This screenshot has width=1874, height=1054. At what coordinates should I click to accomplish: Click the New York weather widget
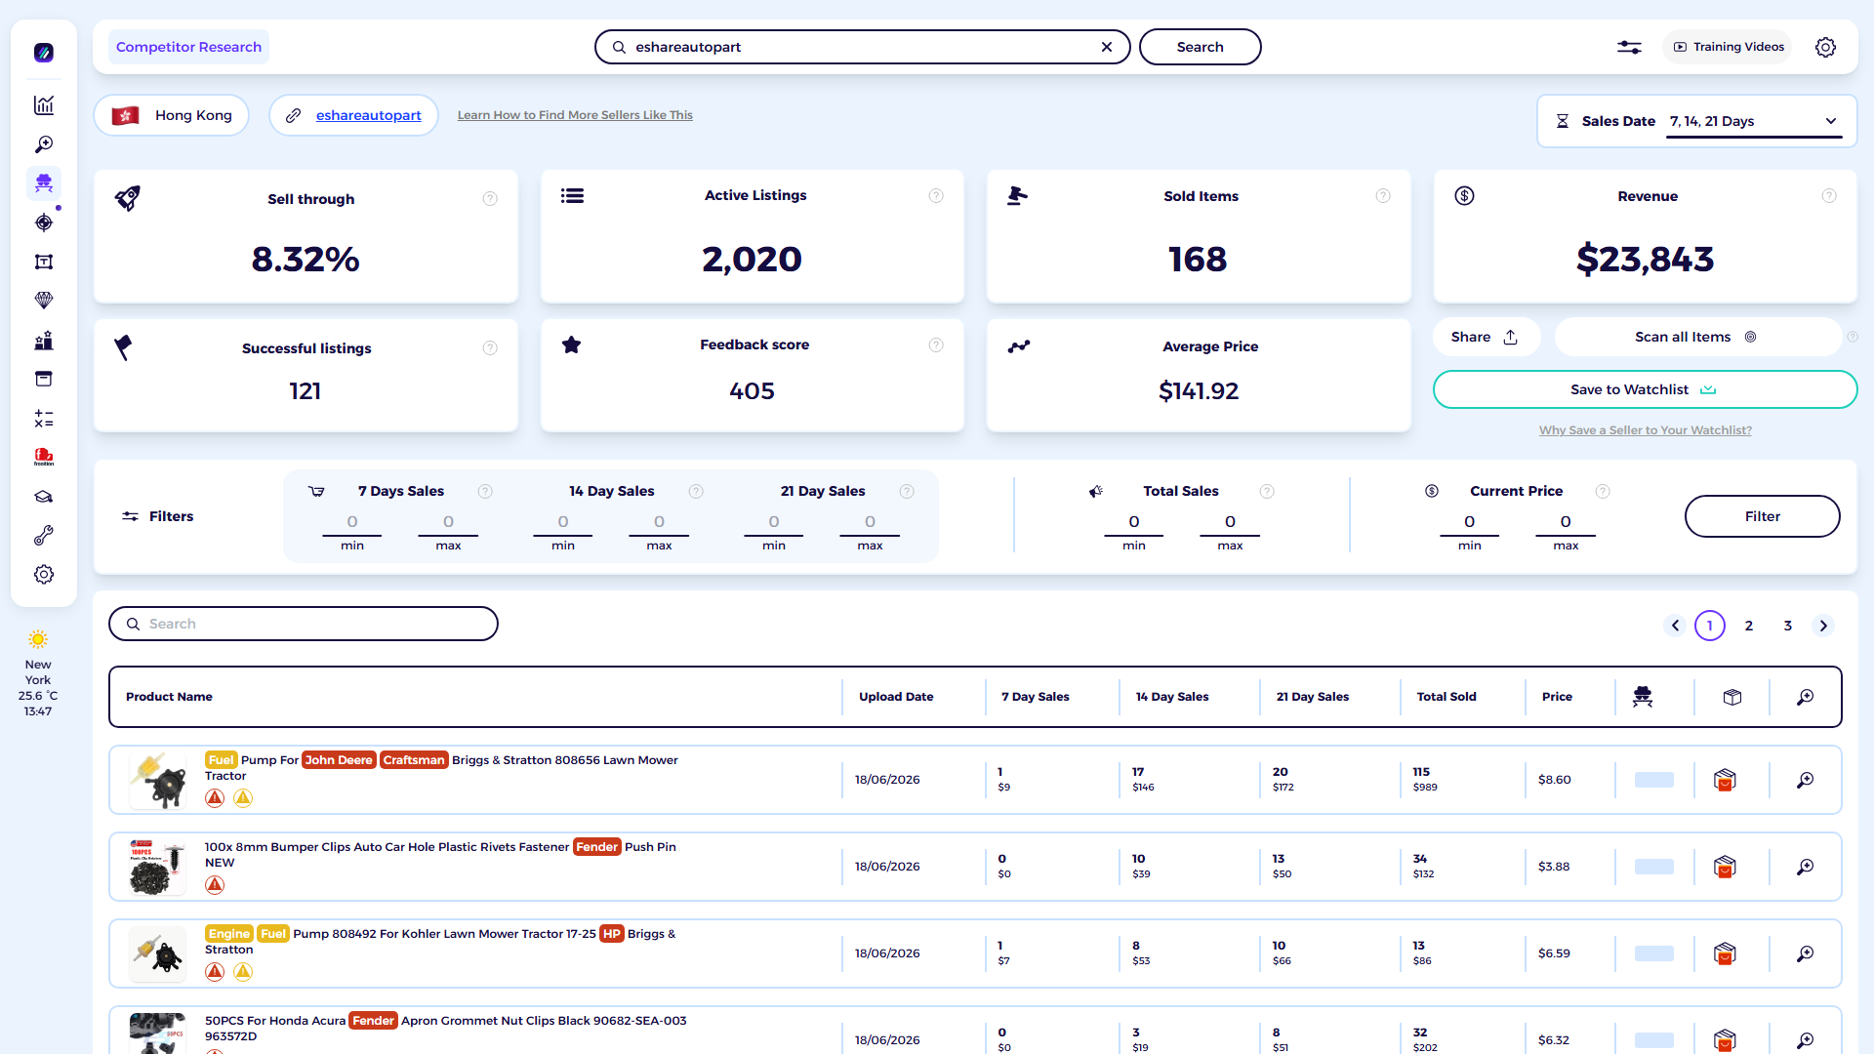click(38, 673)
